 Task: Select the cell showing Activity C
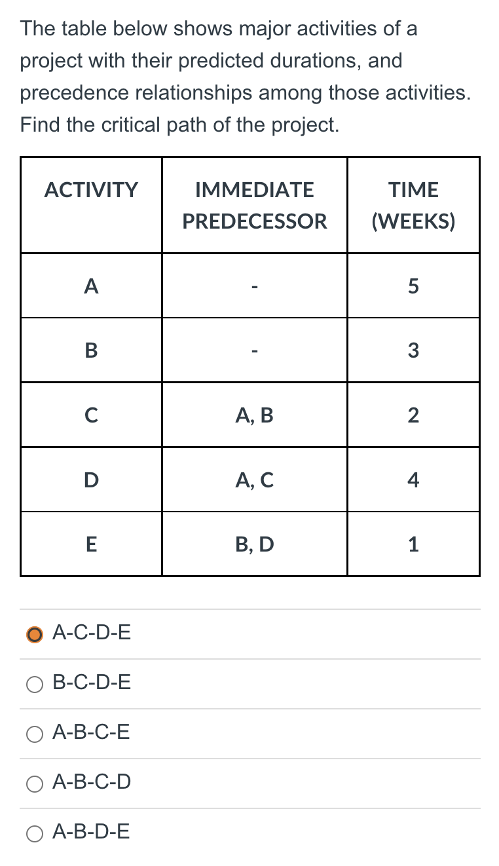pos(91,415)
